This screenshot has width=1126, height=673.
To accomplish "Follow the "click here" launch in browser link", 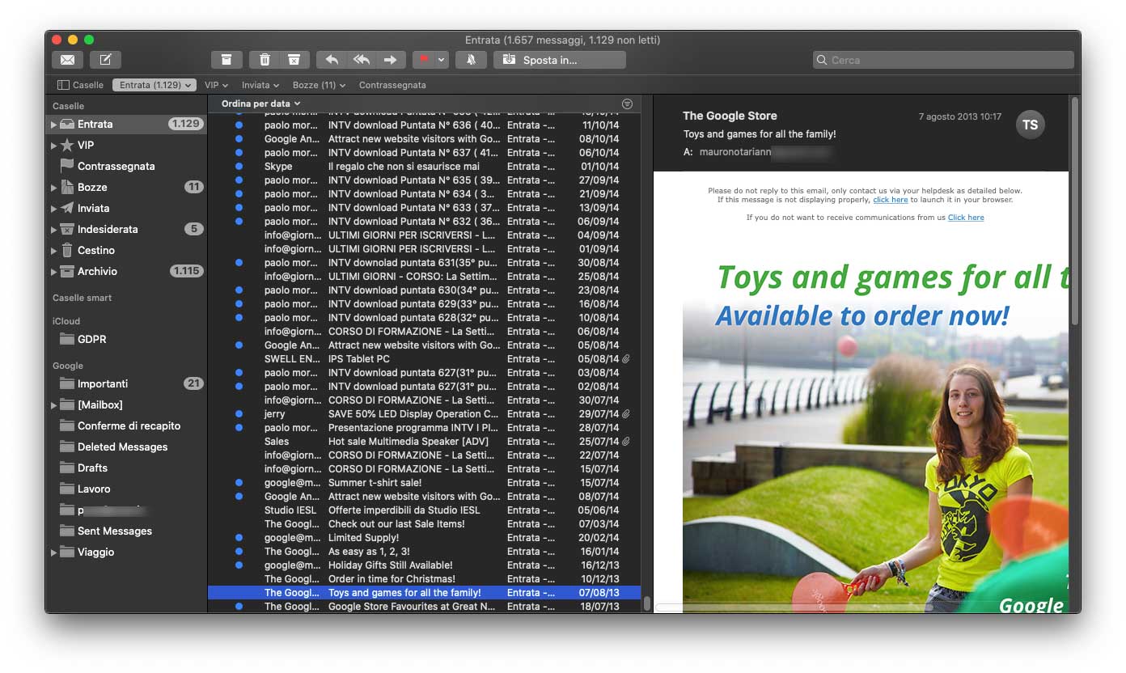I will coord(890,200).
